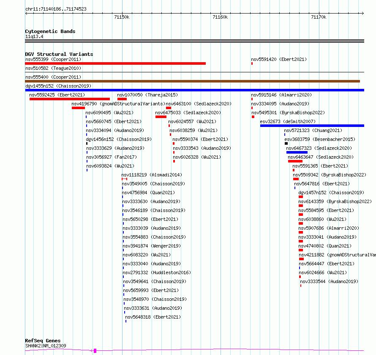The height and width of the screenshot is (355, 376).
Task: Open nsv5509342 (ByrskaBishop2022) entry
Action: [x=330, y=175]
